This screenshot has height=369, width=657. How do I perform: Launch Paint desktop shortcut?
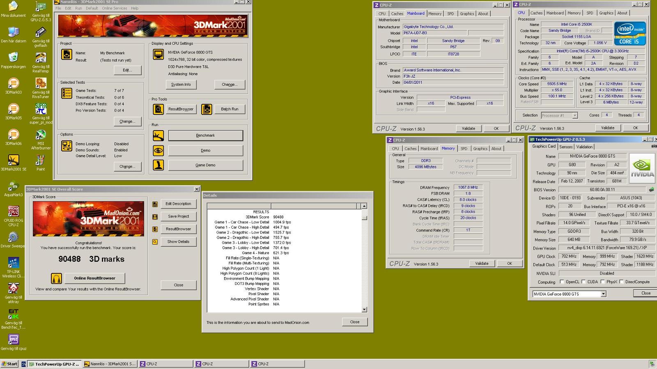[41, 163]
